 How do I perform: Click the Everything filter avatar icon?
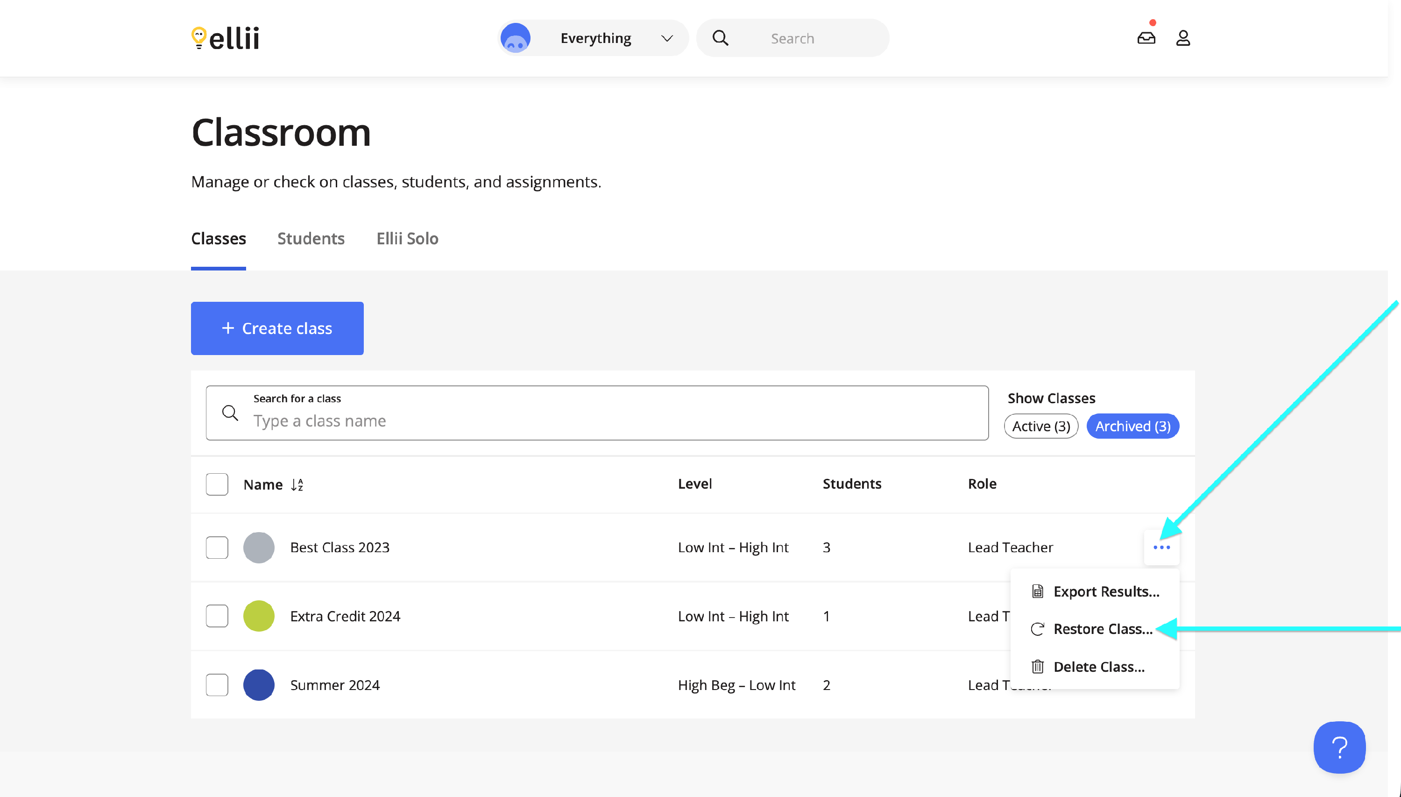click(x=515, y=38)
